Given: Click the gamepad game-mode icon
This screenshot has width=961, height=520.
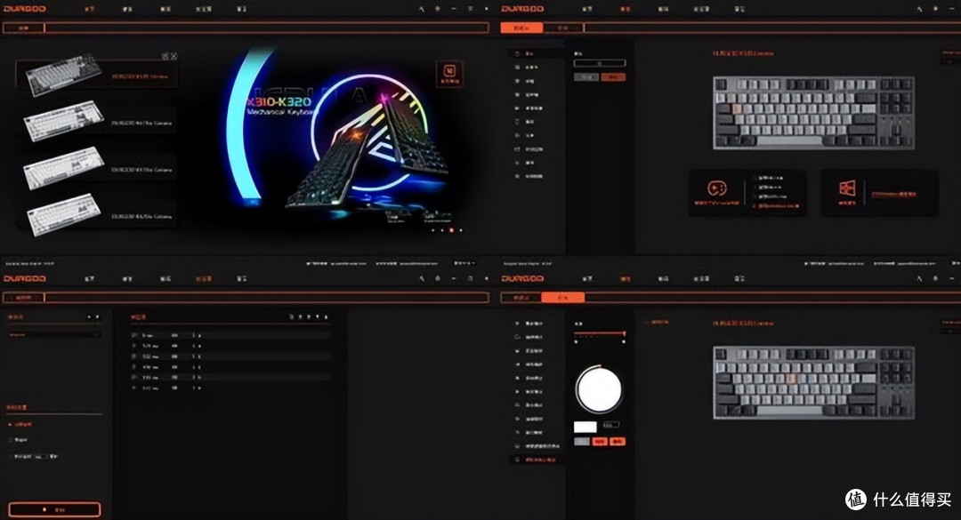Looking at the screenshot, I should click(x=717, y=188).
